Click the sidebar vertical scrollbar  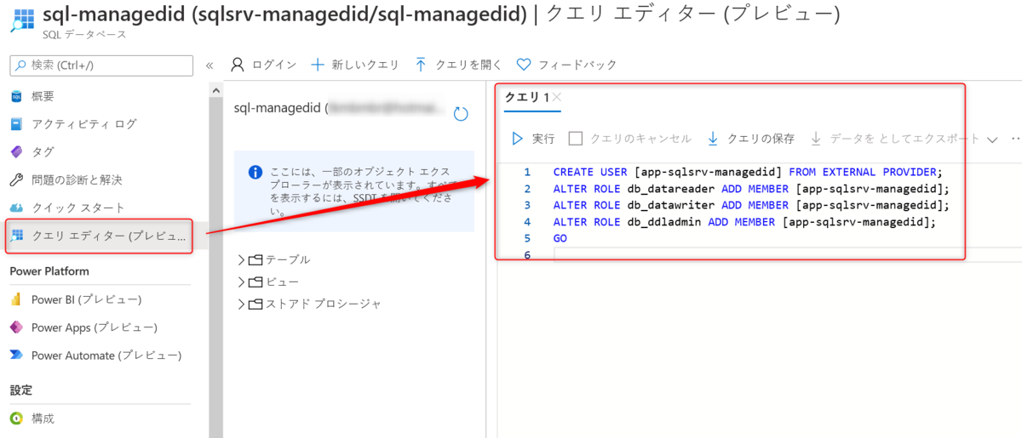(215, 259)
